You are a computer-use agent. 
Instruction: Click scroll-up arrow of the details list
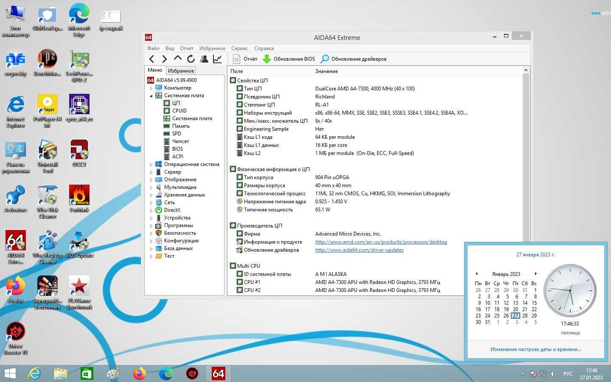tap(526, 70)
